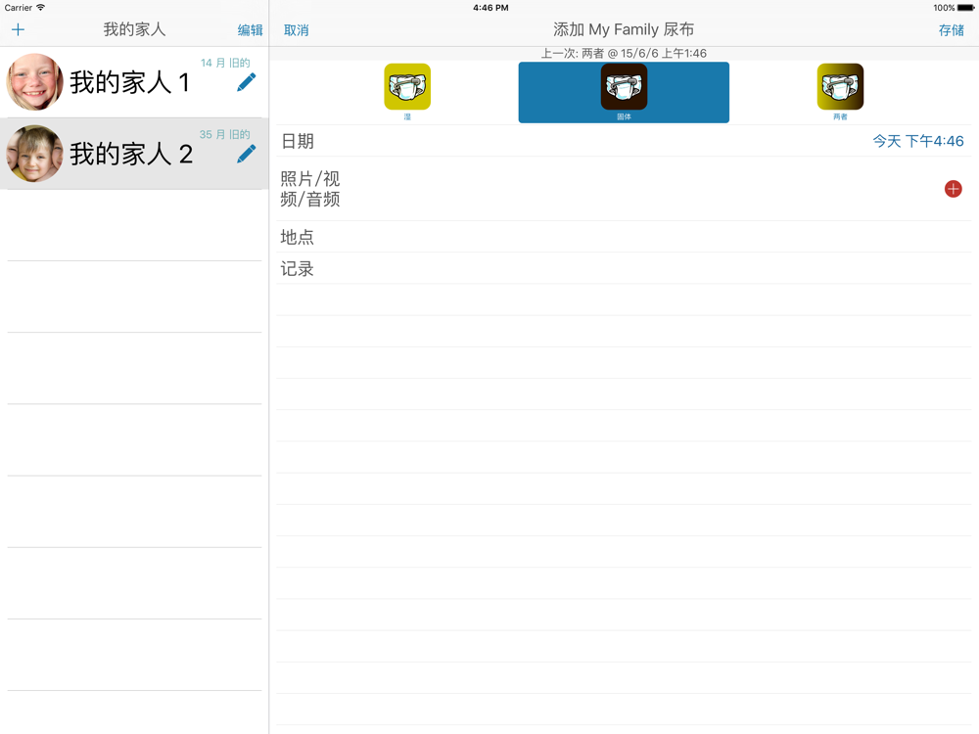The height and width of the screenshot is (734, 979).
Task: Tap the Wi-Fi icon in status bar
Action: click(40, 8)
